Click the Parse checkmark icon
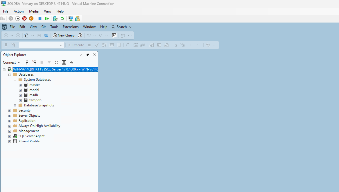This screenshot has width=339, height=192. pyautogui.click(x=97, y=45)
